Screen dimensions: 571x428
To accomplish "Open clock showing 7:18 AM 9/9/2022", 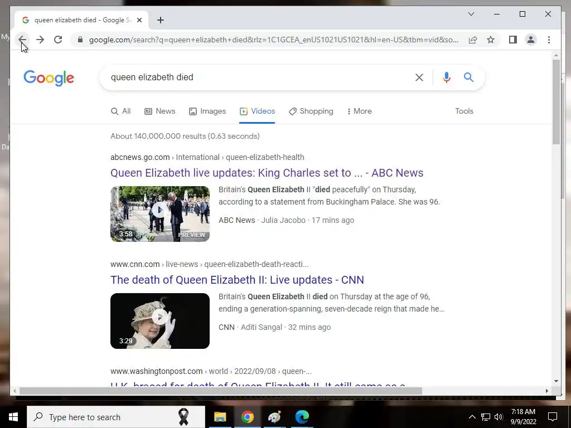I will pyautogui.click(x=523, y=417).
